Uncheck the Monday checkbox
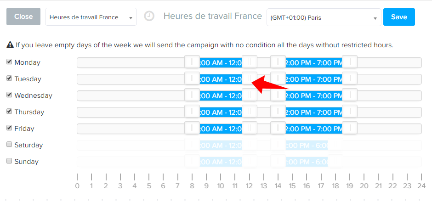 [9, 62]
